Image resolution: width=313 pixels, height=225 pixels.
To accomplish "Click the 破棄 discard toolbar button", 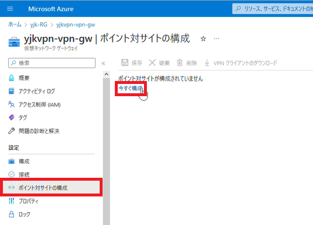I will click(159, 63).
